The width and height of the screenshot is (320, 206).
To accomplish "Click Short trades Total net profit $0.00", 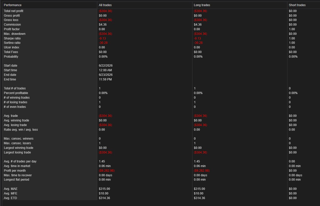I will pos(293,11).
